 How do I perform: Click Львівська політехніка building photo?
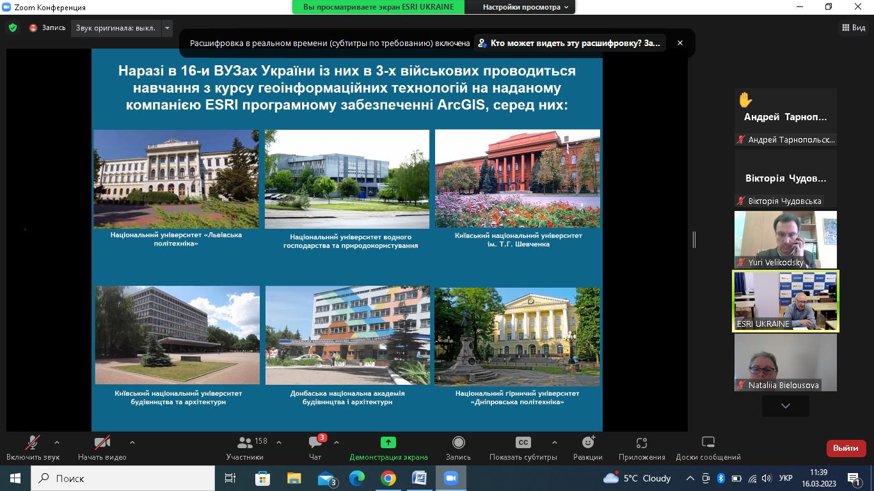(176, 179)
